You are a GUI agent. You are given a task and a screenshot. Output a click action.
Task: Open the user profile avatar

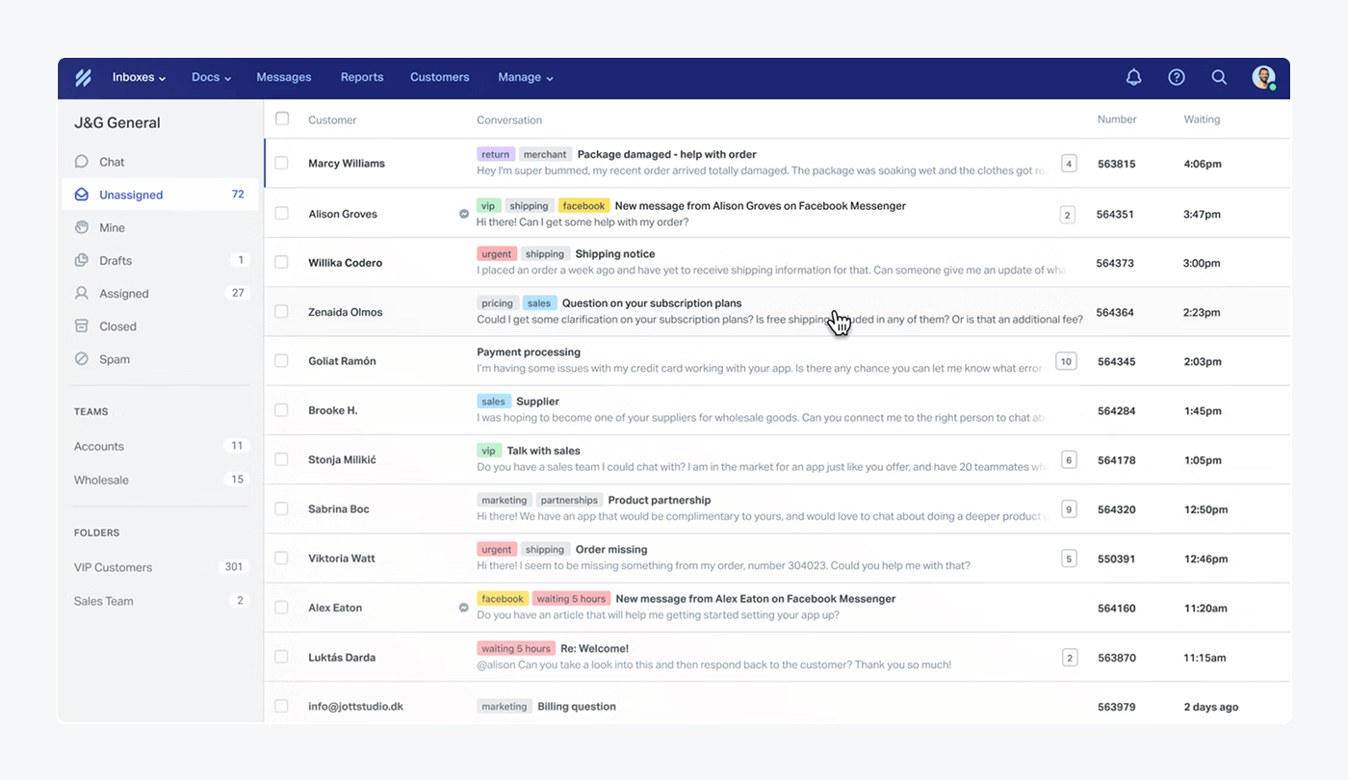point(1262,77)
